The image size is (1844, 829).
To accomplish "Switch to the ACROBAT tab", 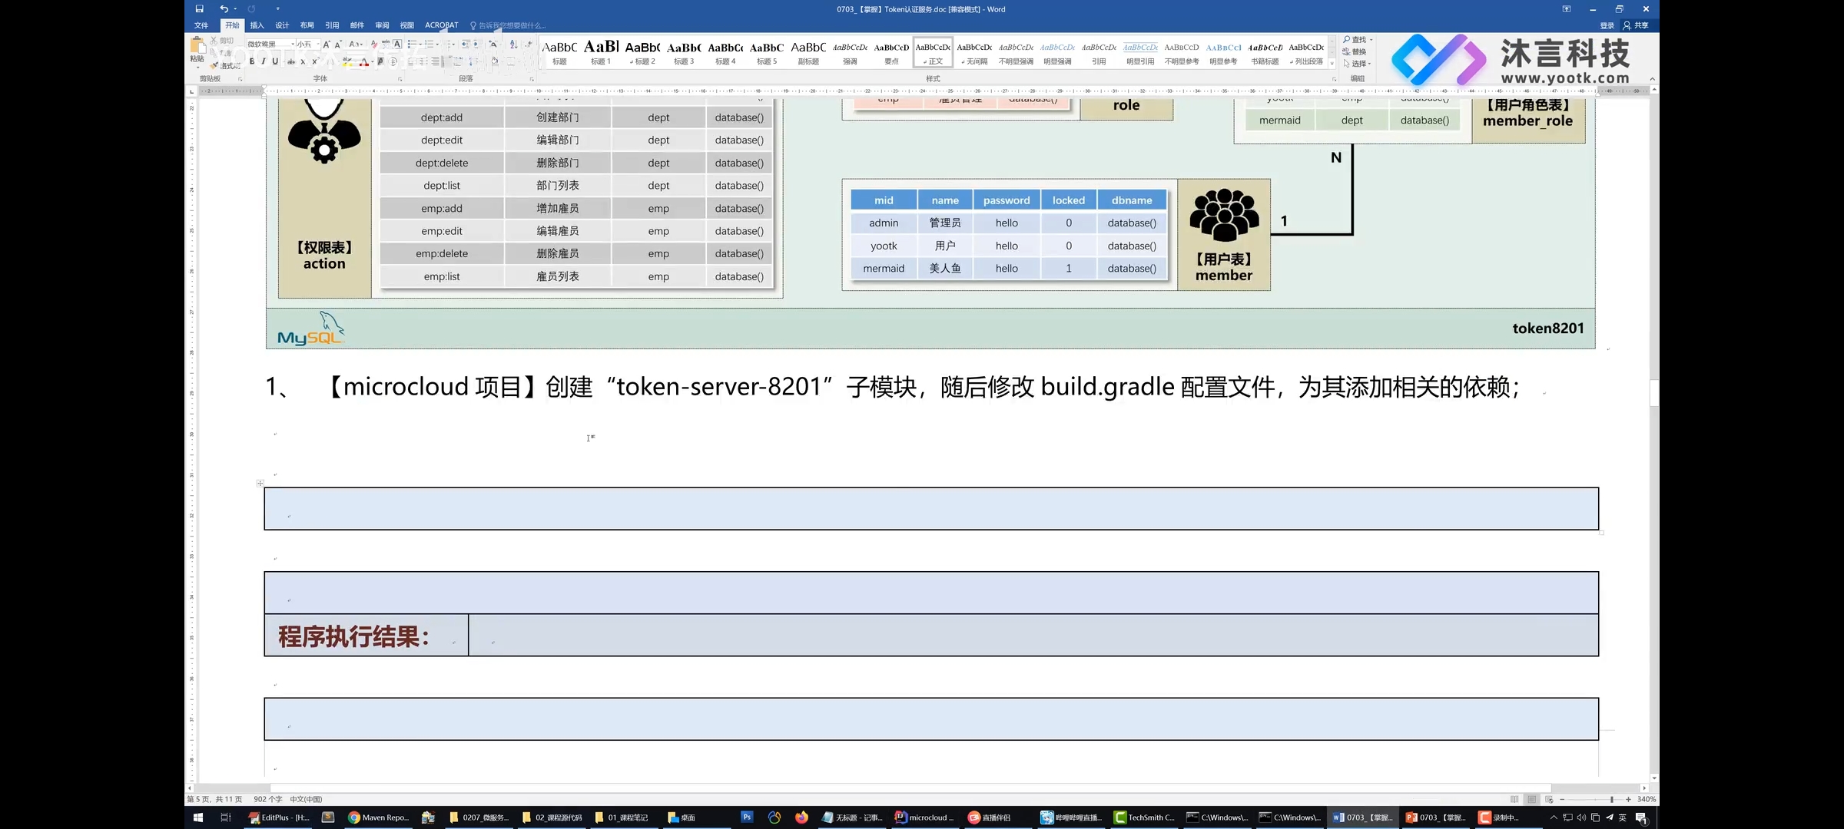I will (x=442, y=25).
